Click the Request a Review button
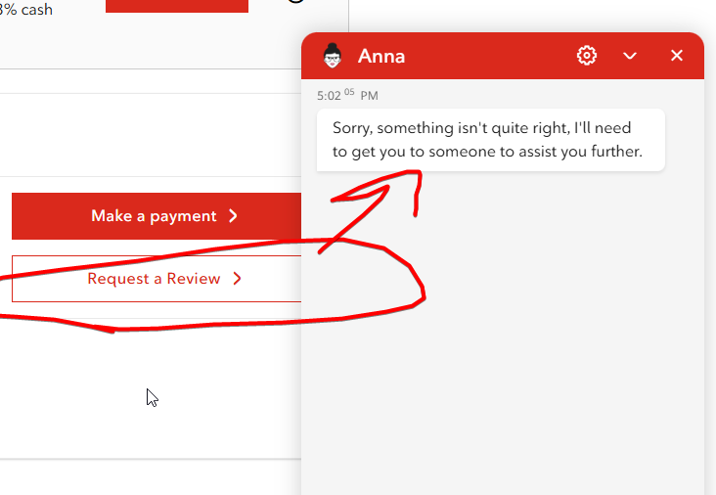This screenshot has width=716, height=495. [157, 279]
